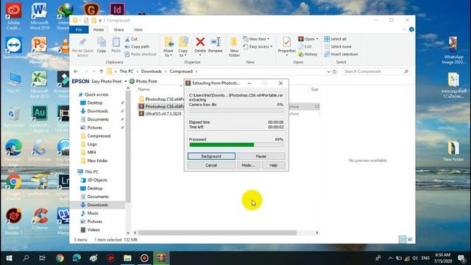Click the WinRAR taskbar icon

[161, 258]
